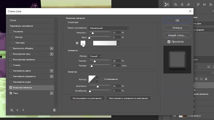
Task: Click the plus icon beside Тень
Action: (x=51, y=93)
